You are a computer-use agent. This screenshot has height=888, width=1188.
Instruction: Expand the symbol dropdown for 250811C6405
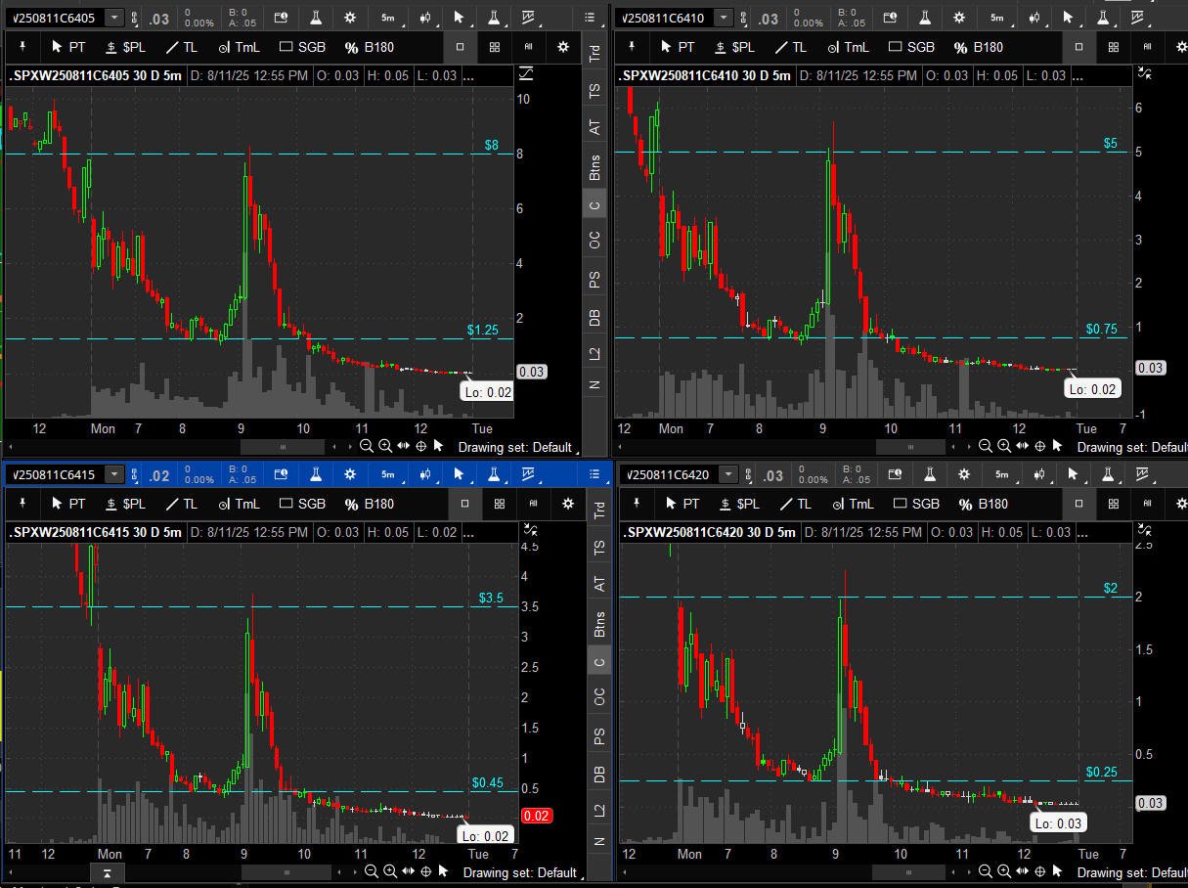[x=114, y=18]
